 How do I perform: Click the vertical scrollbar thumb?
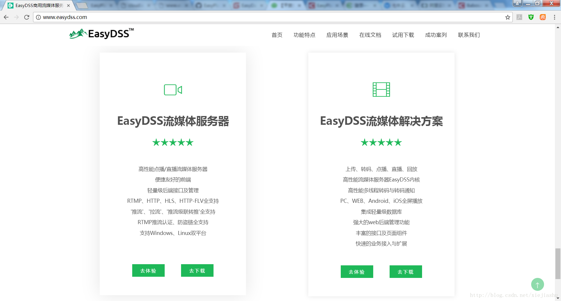[558, 264]
